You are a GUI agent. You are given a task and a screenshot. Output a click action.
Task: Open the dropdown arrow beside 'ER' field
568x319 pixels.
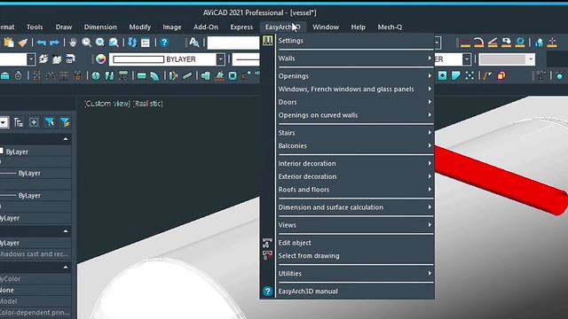pos(467,59)
